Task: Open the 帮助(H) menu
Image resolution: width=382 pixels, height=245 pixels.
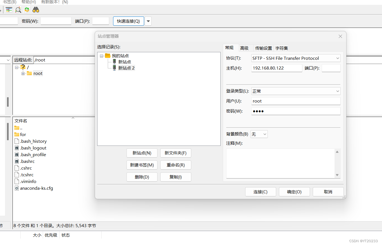Action: point(28,2)
